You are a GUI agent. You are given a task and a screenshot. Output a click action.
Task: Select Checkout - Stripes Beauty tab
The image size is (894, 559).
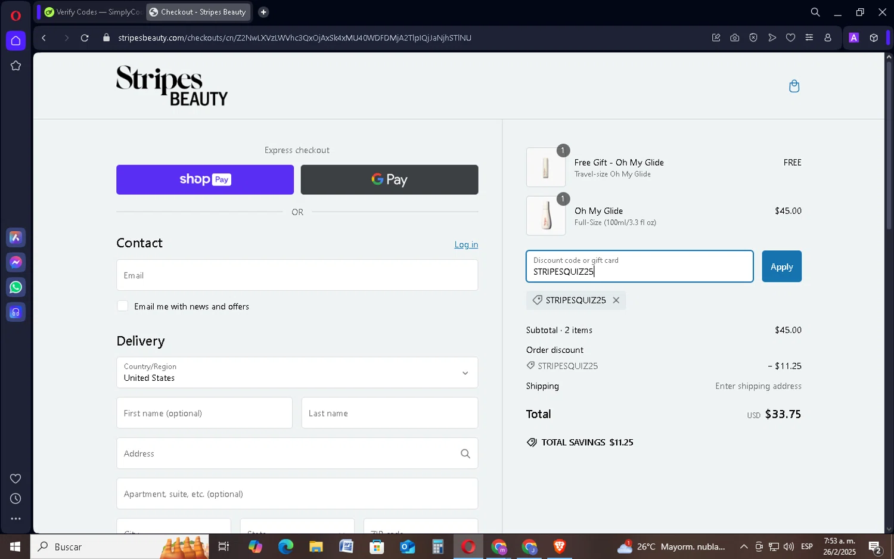[x=198, y=12]
